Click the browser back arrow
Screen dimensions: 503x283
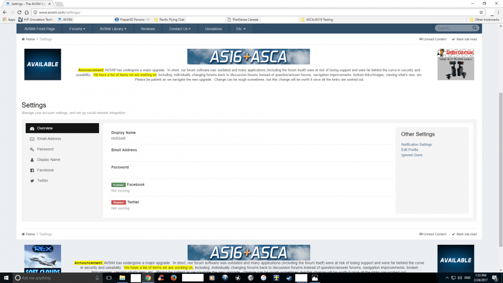pyautogui.click(x=5, y=12)
